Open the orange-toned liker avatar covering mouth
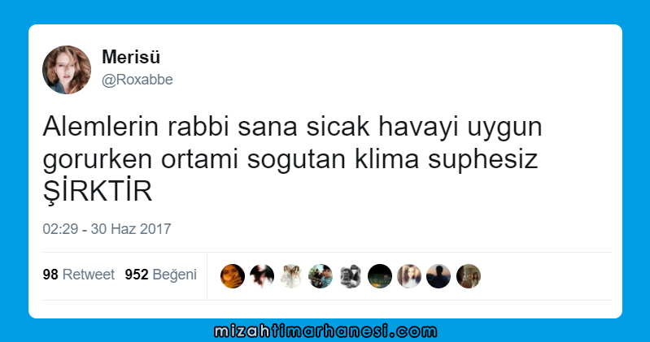This screenshot has height=342, width=650. (x=233, y=276)
